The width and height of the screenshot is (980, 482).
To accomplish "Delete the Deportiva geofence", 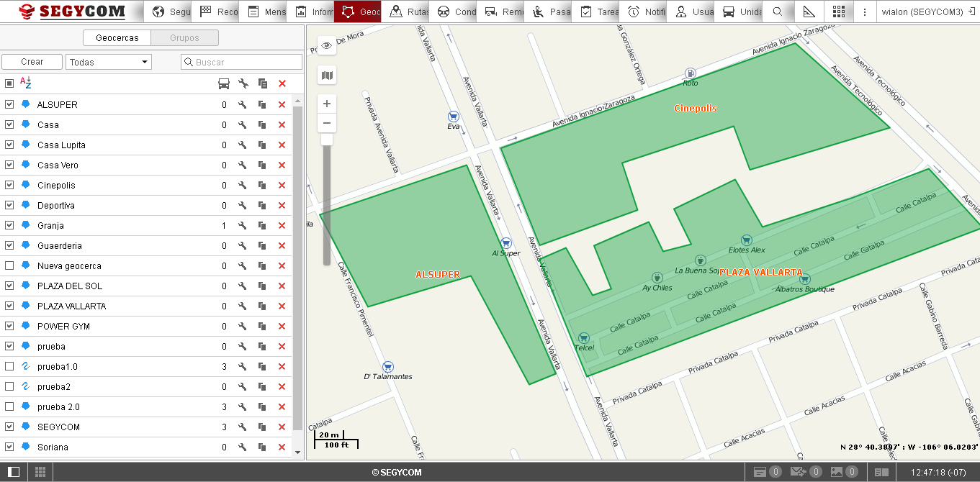I will click(282, 205).
